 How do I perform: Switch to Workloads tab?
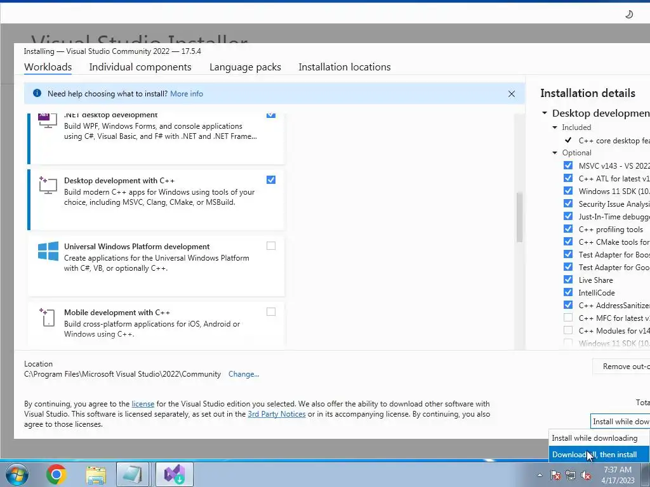pyautogui.click(x=48, y=67)
